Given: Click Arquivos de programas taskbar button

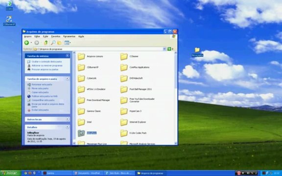Looking at the screenshot, I should pos(151,173).
